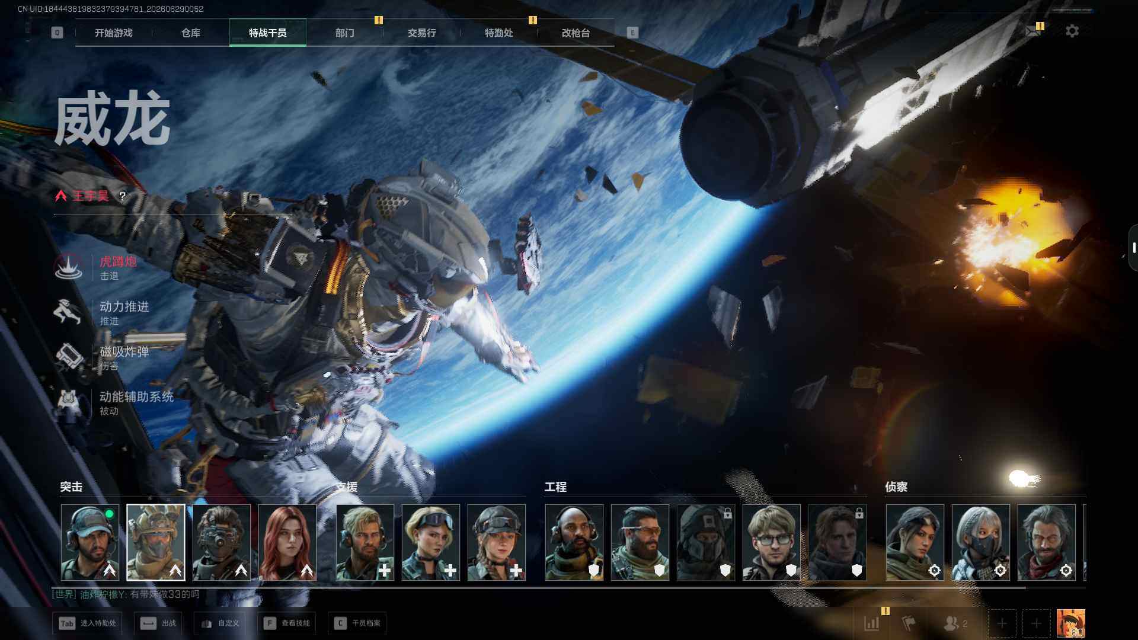Pick the gray-bearded recon operator with red scarf

1047,542
